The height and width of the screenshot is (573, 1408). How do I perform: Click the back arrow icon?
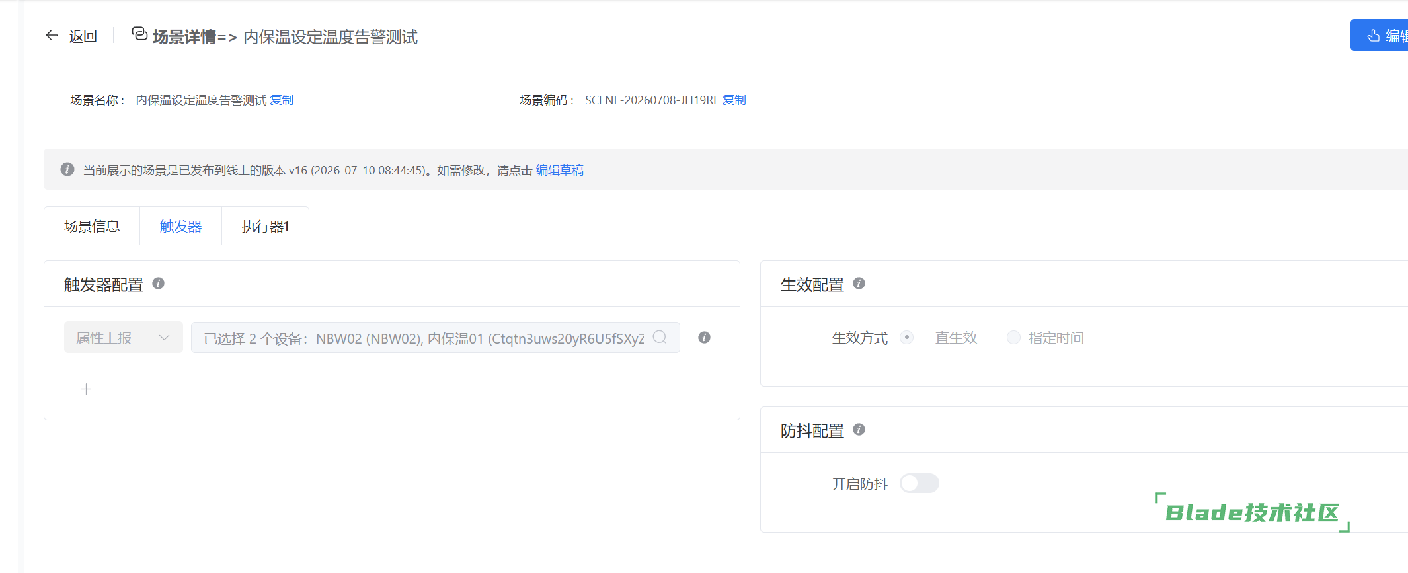(52, 36)
